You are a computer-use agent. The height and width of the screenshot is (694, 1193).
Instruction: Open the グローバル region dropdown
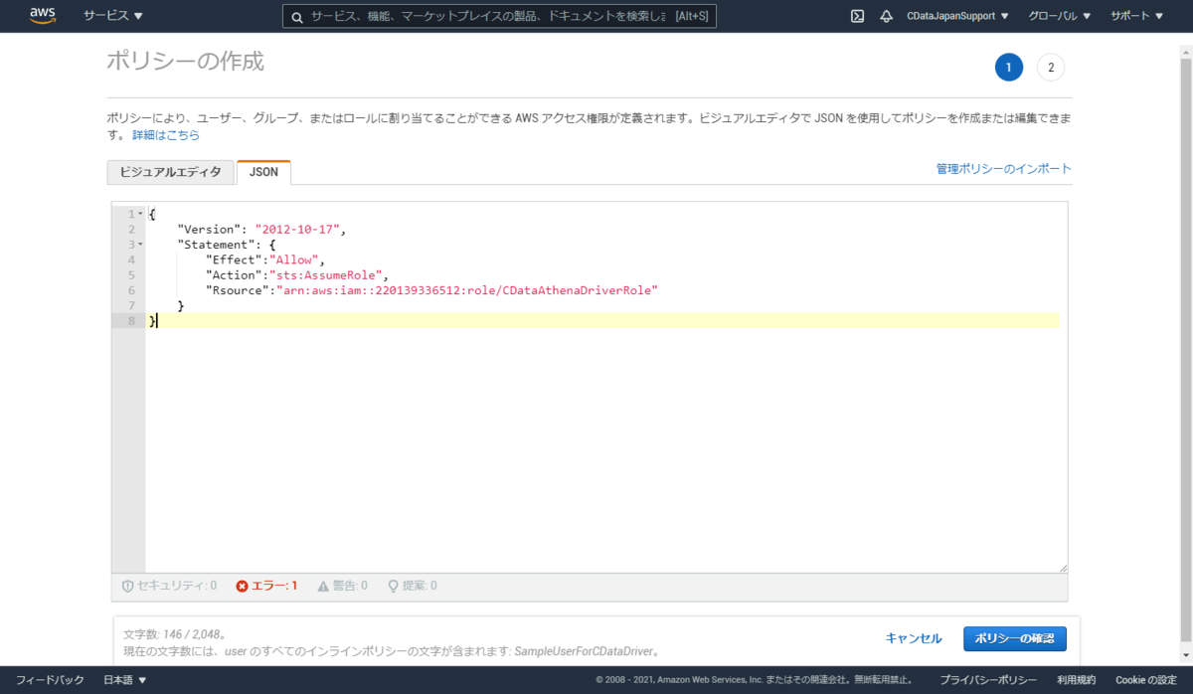[x=1058, y=16]
